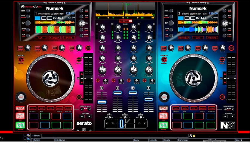This screenshot has width=250, height=143.
Task: Select AUTO roll pad mode on left deck
Action: pyautogui.click(x=41, y=108)
